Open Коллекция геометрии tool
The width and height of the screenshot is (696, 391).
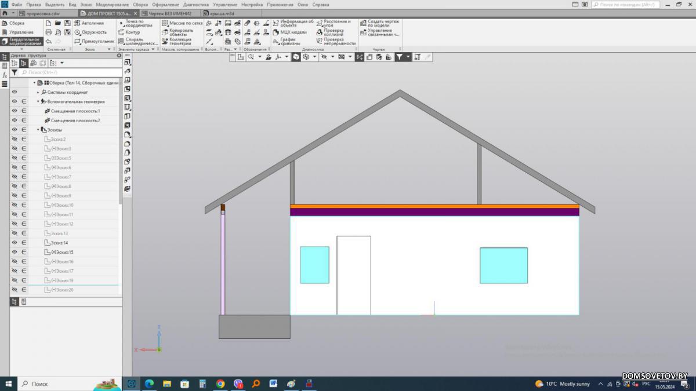176,41
